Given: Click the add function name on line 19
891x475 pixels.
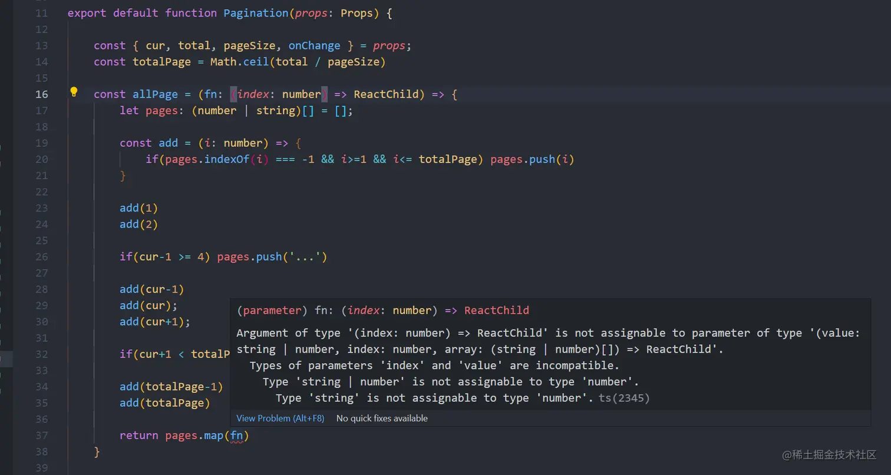Looking at the screenshot, I should (169, 143).
